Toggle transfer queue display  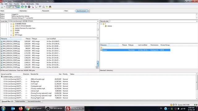pyautogui.click(x=18, y=7)
